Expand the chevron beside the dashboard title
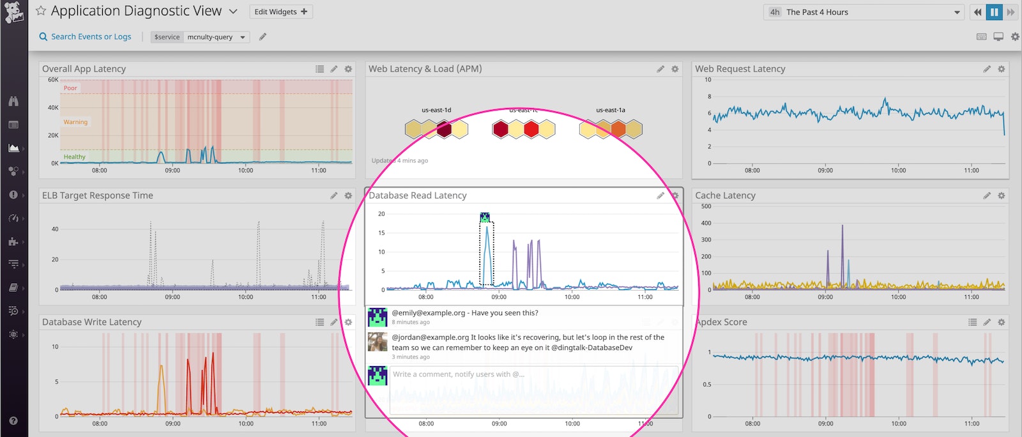The image size is (1022, 437). [x=233, y=11]
